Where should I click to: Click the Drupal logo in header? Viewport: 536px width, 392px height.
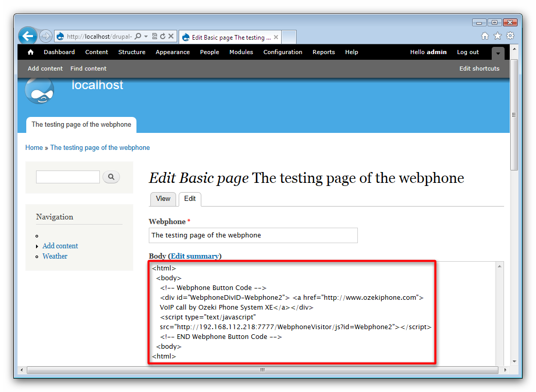point(39,91)
